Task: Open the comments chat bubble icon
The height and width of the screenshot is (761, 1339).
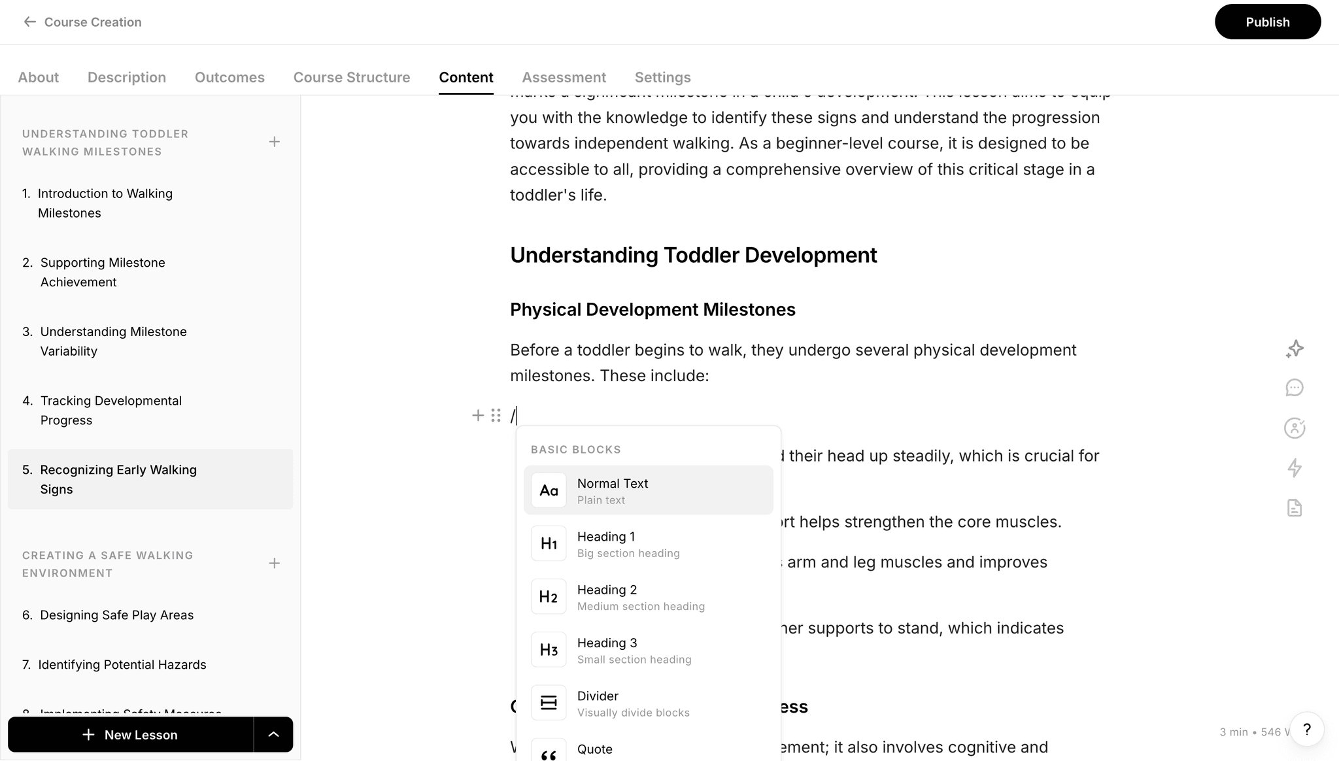Action: (1295, 388)
